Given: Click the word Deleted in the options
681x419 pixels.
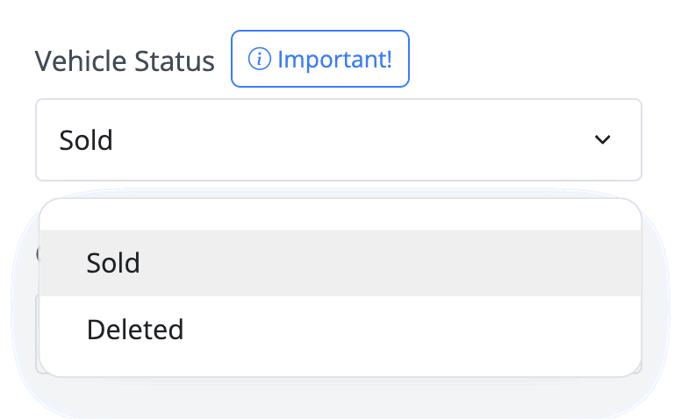Looking at the screenshot, I should pos(135,330).
